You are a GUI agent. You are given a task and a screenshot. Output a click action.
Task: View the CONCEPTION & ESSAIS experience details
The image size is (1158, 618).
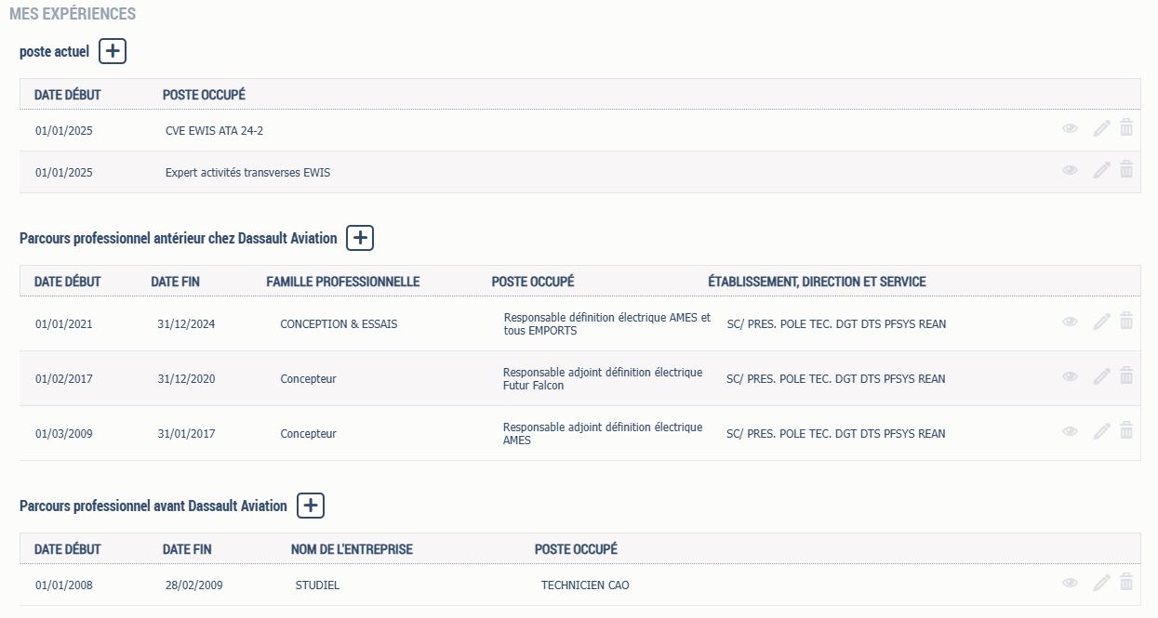coord(1070,322)
